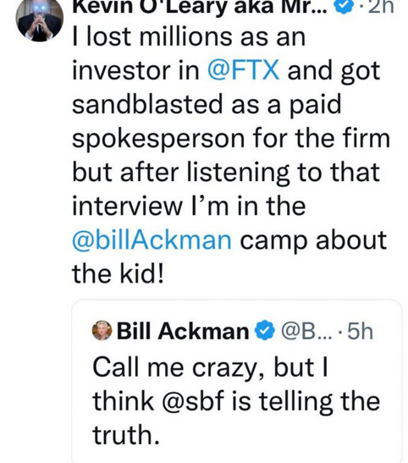
Task: Select the 'sandblasted as a paid' text line
Action: (x=207, y=104)
